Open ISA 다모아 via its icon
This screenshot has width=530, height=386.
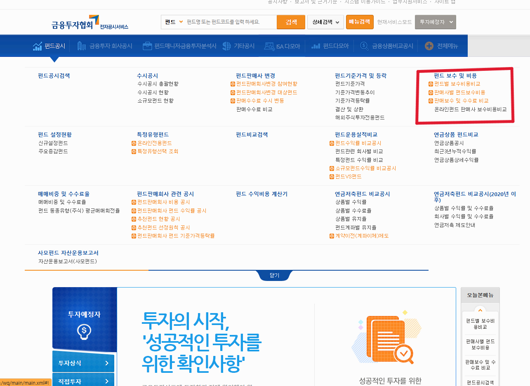point(270,46)
